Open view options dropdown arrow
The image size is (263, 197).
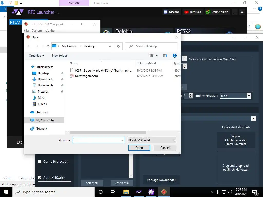pyautogui.click(x=157, y=56)
